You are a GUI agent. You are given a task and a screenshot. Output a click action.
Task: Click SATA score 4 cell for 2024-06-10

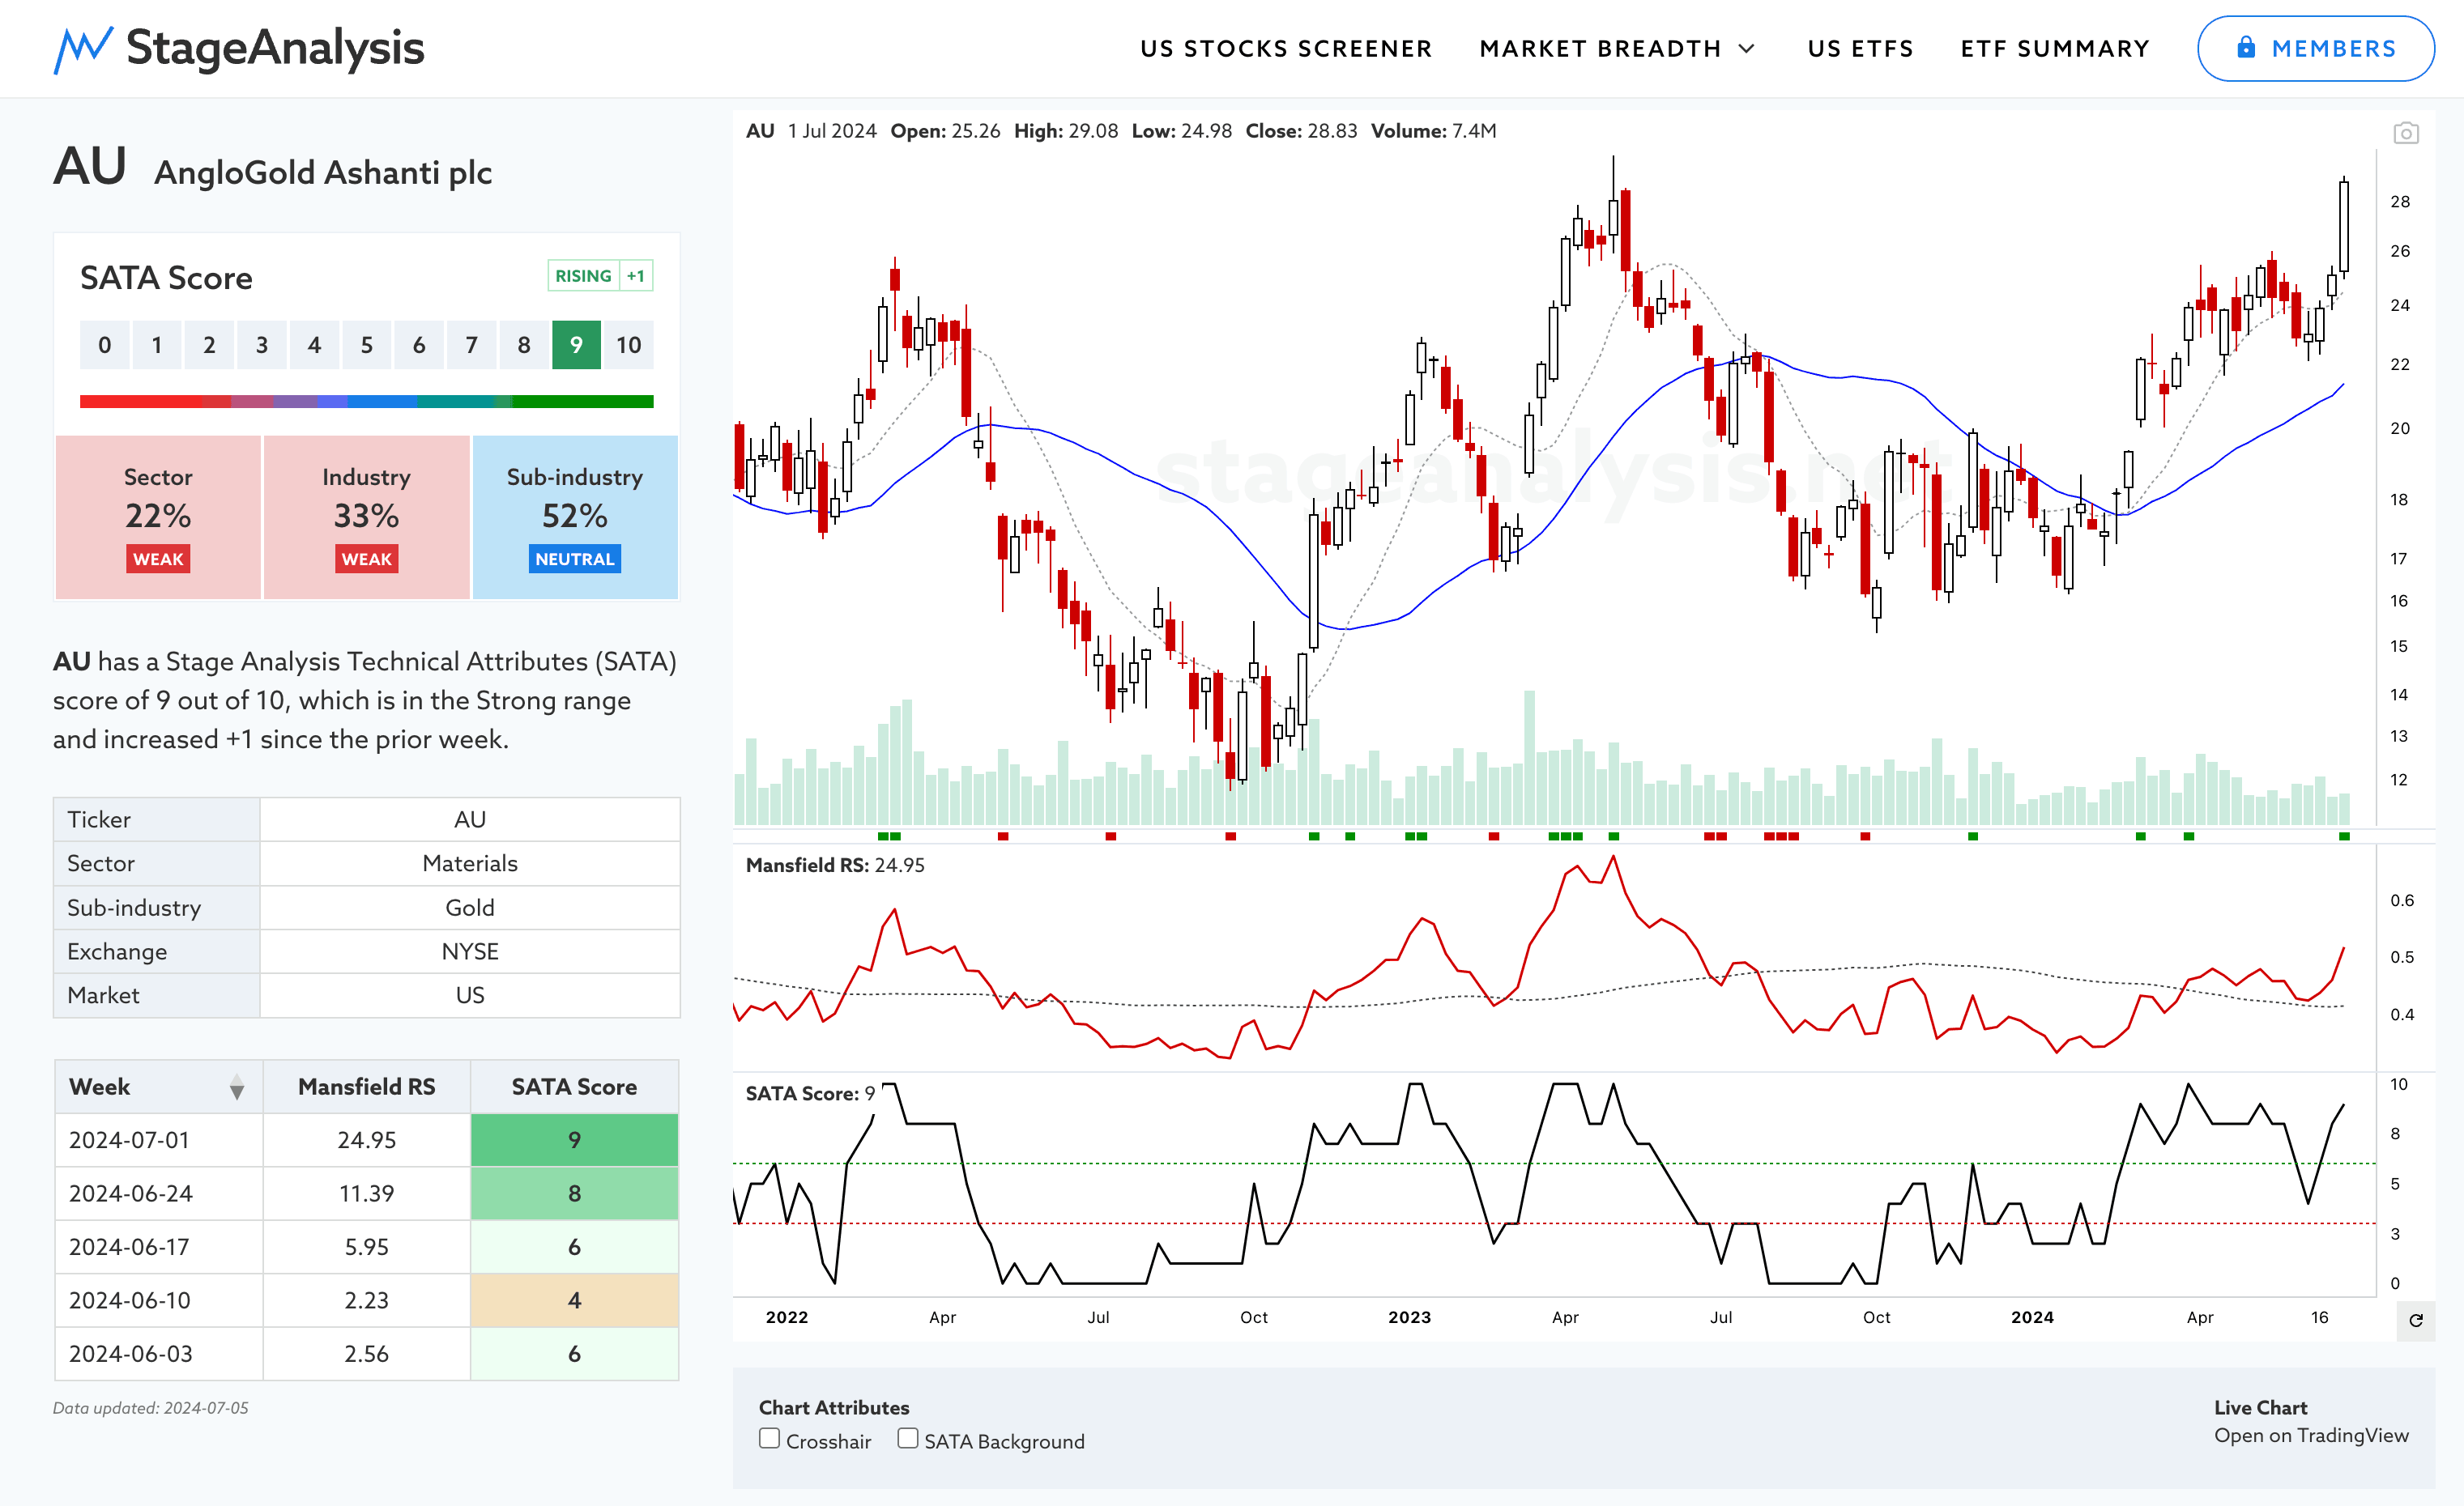point(574,1300)
